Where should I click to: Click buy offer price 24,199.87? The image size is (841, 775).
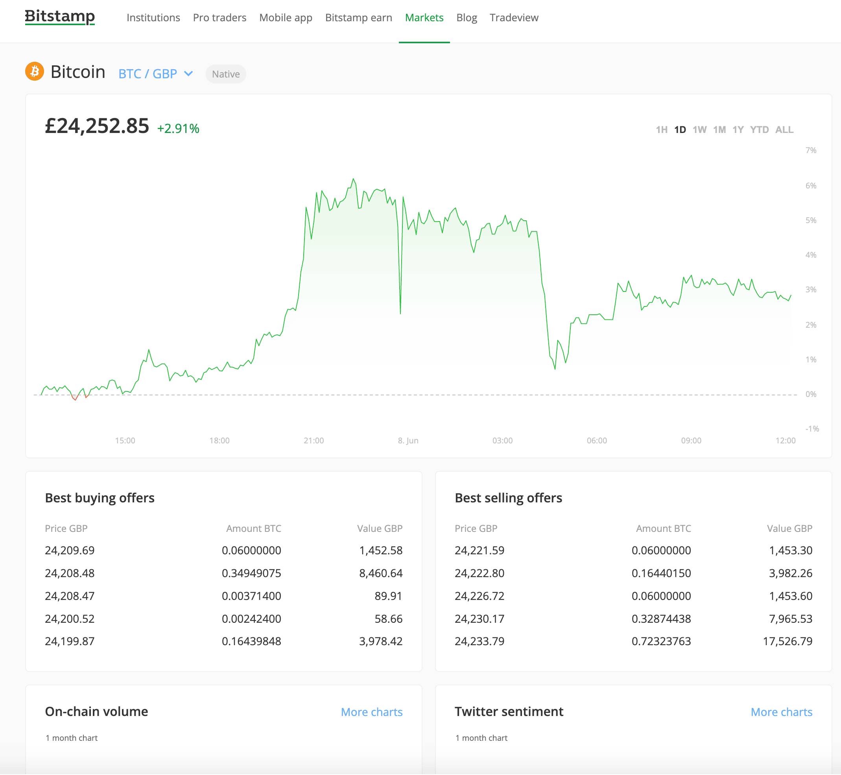tap(70, 641)
